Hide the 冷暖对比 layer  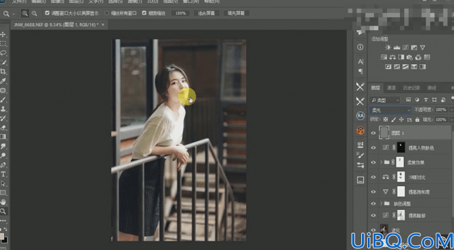point(374,177)
